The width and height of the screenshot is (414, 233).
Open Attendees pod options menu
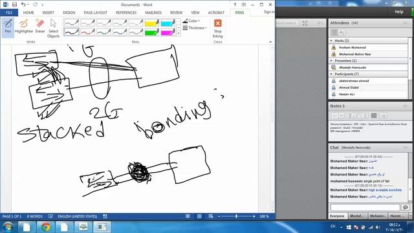click(x=406, y=23)
